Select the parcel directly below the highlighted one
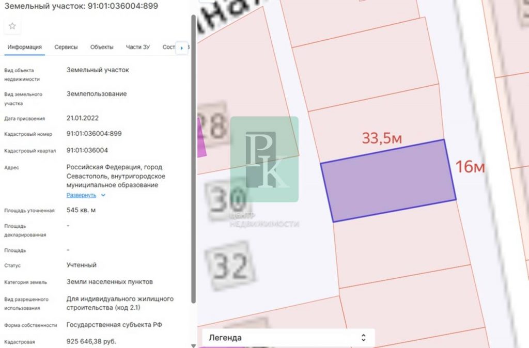 [398, 242]
